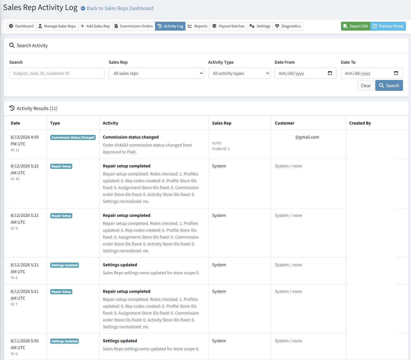Viewport: 411px width, 360px height.
Task: Click 'System' sales rep in ID 7 row
Action: click(219, 291)
